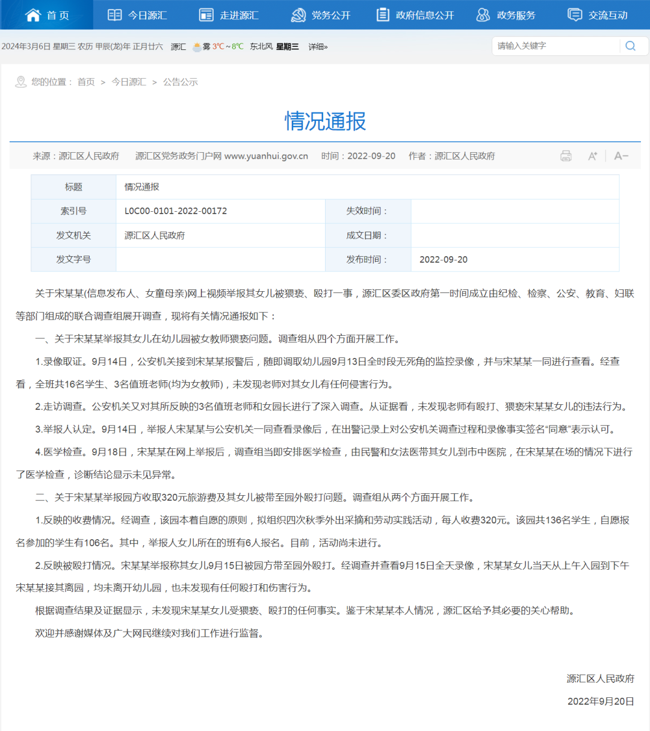Click the A− icon to shrink text
Screen dimensions: 650x731
tap(621, 156)
